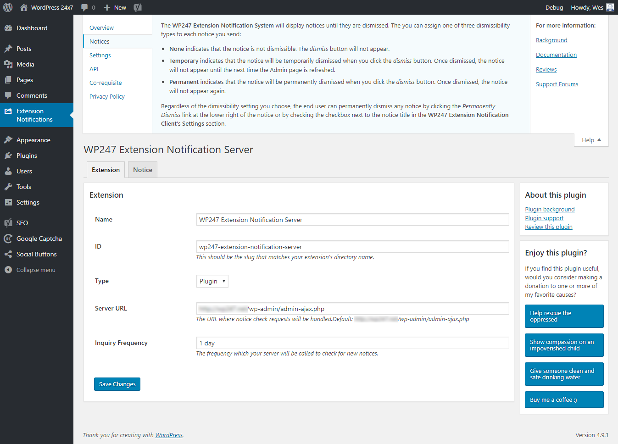
Task: Go to Posts in sidebar
Action: pyautogui.click(x=37, y=49)
